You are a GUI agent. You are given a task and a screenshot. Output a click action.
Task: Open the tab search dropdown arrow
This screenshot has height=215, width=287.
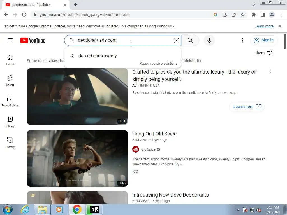(x=253, y=5)
